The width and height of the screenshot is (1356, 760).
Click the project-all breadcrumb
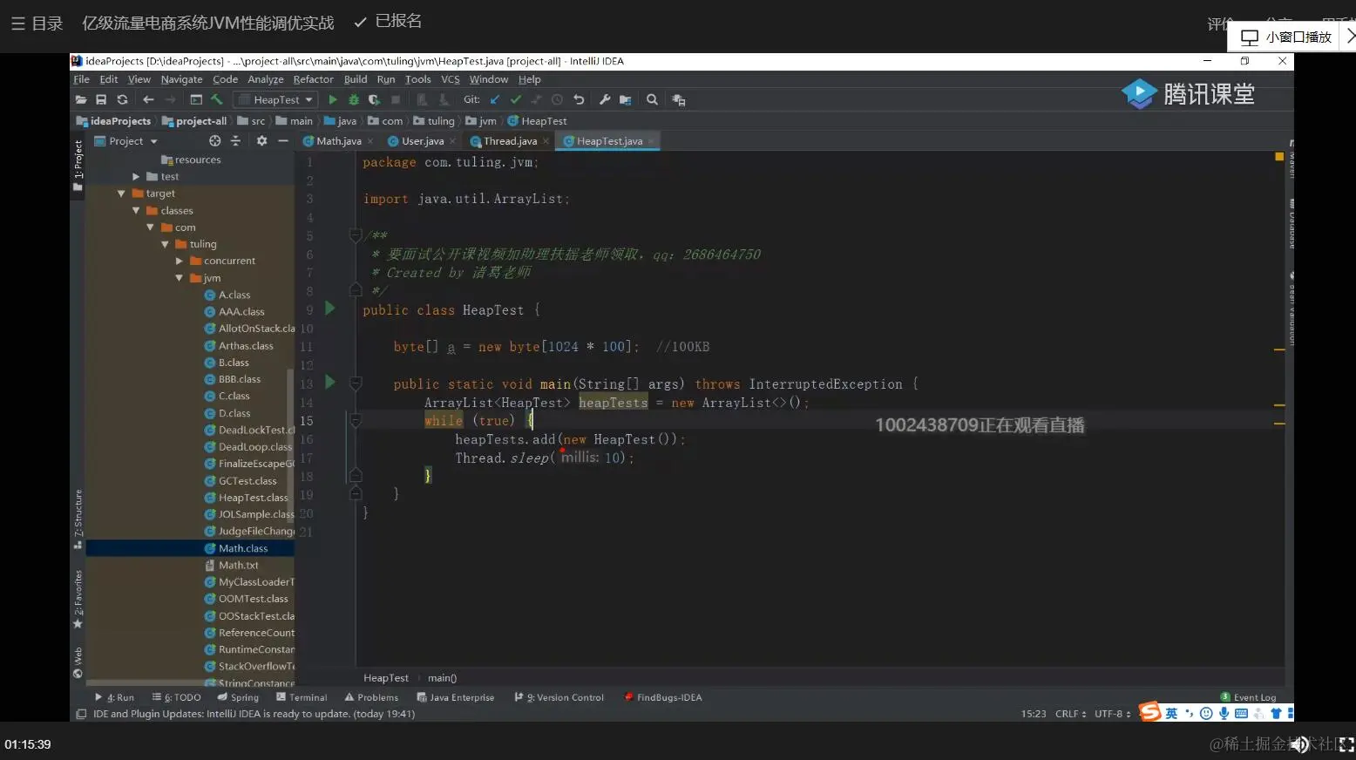(x=194, y=121)
